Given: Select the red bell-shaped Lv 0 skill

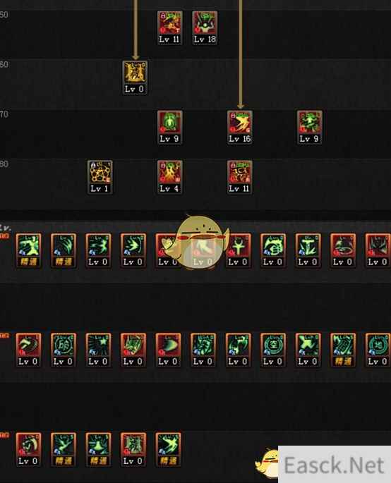Looking at the screenshot, I should (x=343, y=250).
